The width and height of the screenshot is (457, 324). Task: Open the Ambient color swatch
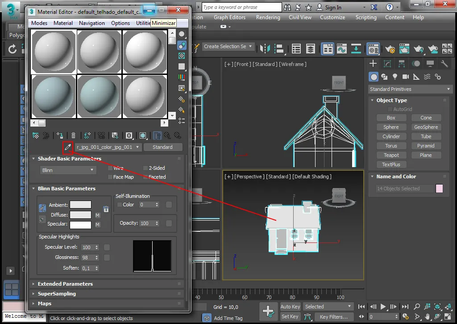click(x=80, y=205)
